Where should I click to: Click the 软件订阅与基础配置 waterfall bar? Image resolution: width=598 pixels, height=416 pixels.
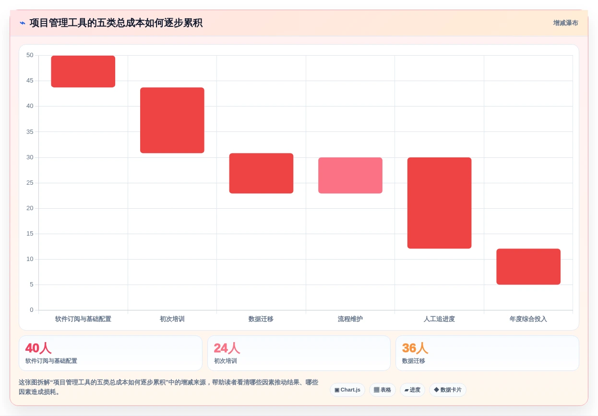point(83,71)
